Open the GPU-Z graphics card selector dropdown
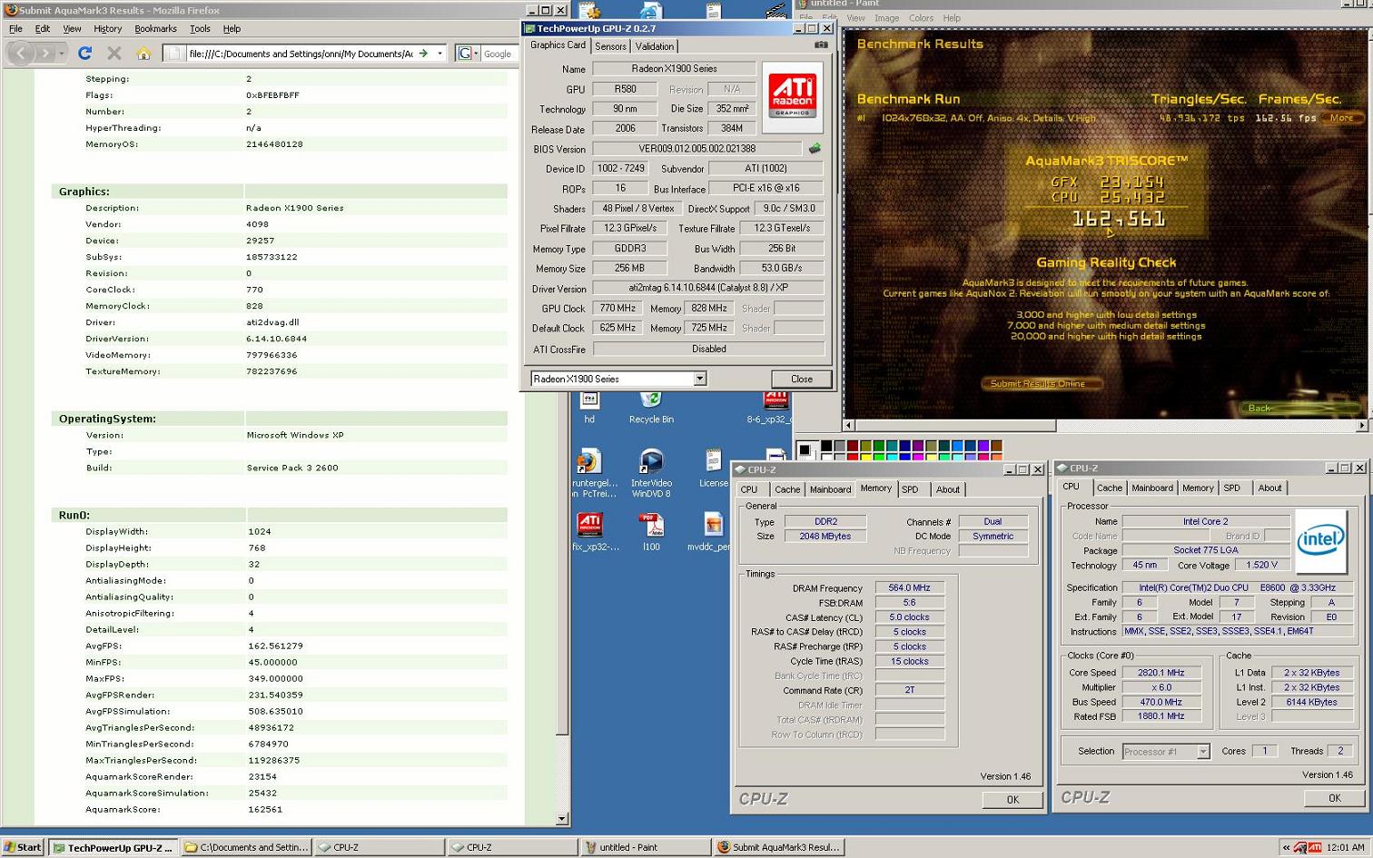Screen dimensions: 1373x858 pos(699,379)
